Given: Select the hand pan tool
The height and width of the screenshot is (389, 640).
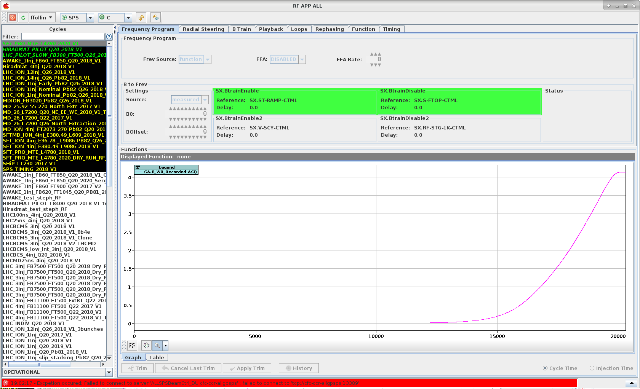Looking at the screenshot, I should pyautogui.click(x=146, y=346).
